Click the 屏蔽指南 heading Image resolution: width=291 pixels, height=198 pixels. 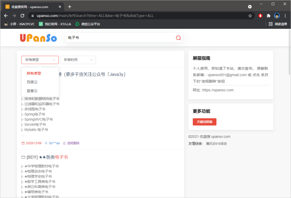tap(201, 58)
